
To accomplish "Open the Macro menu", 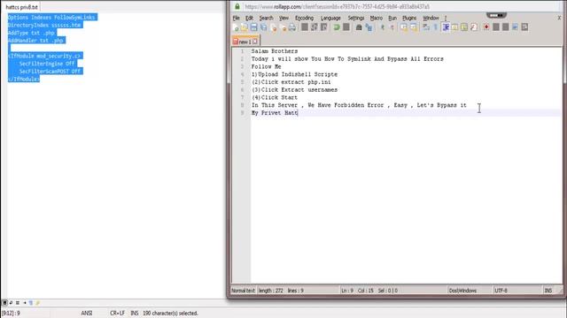I will [376, 18].
